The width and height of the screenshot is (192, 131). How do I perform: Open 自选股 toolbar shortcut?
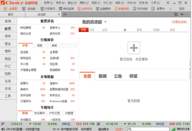click(29, 9)
